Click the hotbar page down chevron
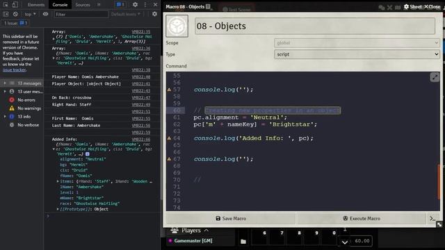 pos(345,242)
